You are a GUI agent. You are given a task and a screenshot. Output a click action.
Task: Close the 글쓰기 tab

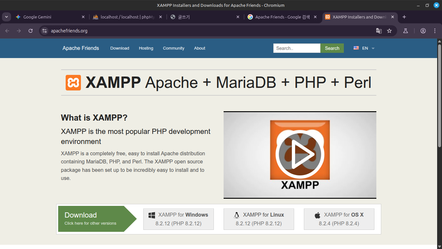(x=238, y=17)
